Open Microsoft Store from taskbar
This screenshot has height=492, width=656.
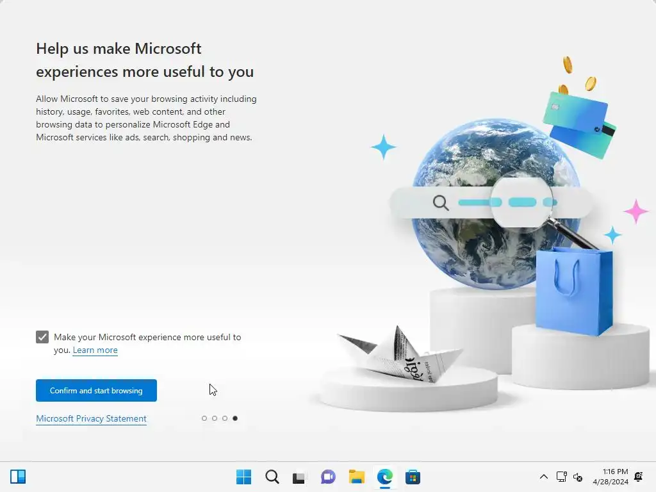click(413, 477)
